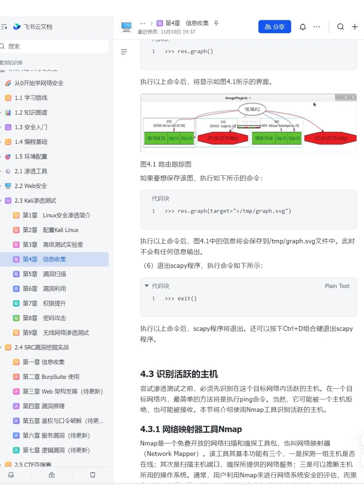Expand the 2.4 SRC漏洞挖掘实战 section
Screen dimensions: 364x485
pos(2,347)
